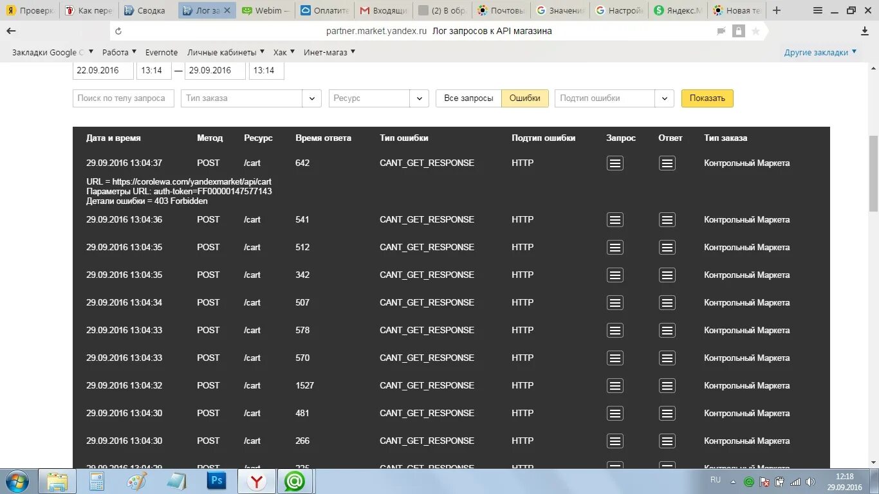Open request icon for 13:04:36 row
The image size is (879, 494).
(615, 220)
